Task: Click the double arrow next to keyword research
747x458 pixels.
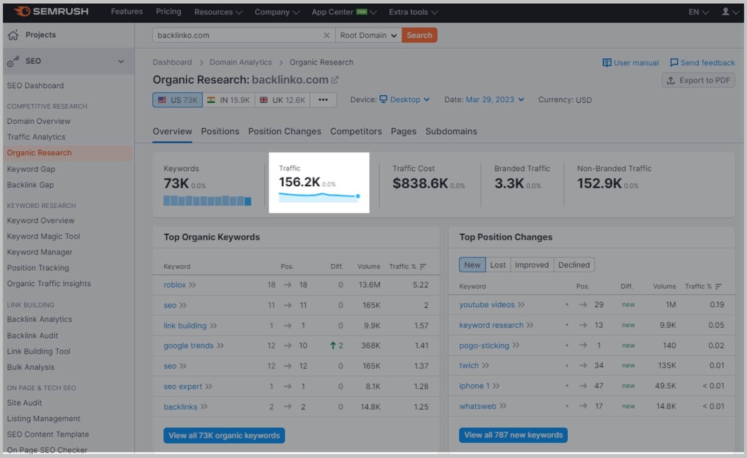Action: pyautogui.click(x=530, y=325)
